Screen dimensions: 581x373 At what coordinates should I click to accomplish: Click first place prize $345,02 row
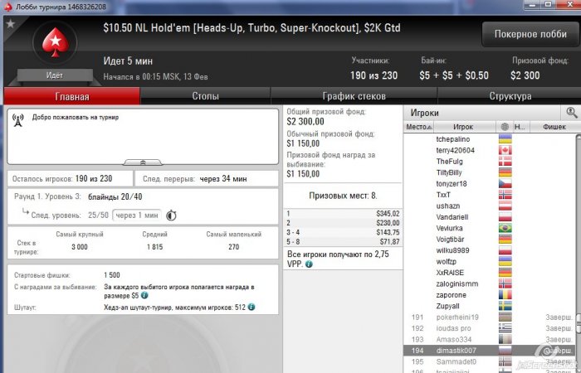[343, 214]
